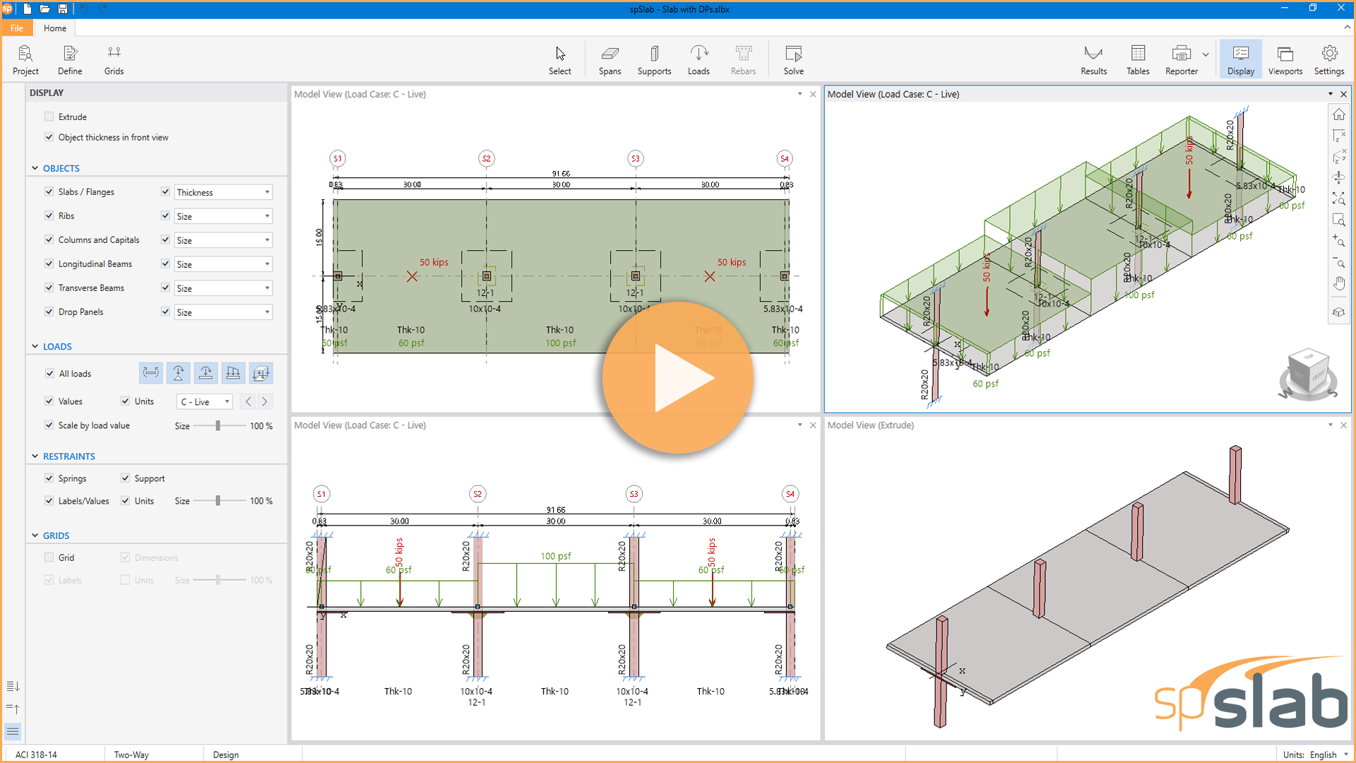The image size is (1356, 763).
Task: Open the Results panel
Action: coord(1093,60)
